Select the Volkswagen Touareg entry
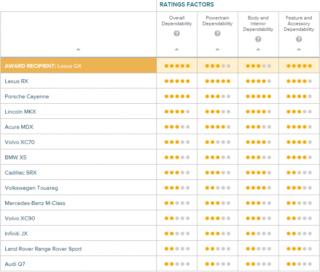This screenshot has height=272, width=320. [31, 188]
